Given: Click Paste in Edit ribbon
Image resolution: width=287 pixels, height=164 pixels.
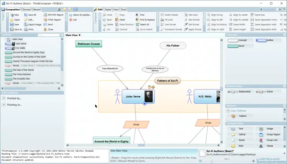Looking at the screenshot, I should pyautogui.click(x=120, y=20).
